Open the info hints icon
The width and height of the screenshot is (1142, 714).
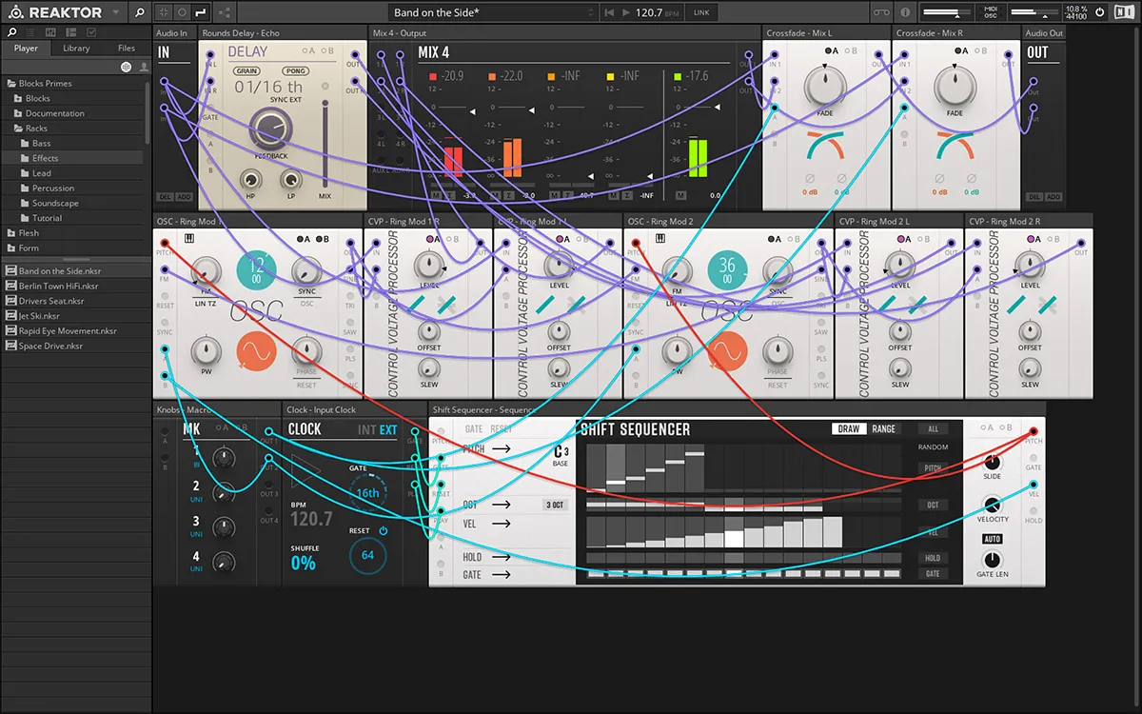click(x=906, y=13)
